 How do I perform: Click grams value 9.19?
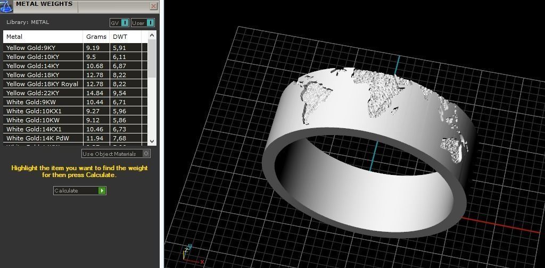(93, 48)
